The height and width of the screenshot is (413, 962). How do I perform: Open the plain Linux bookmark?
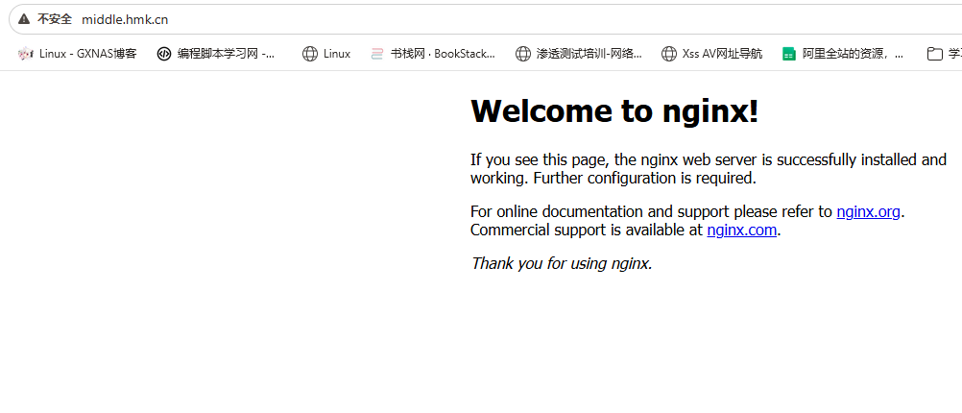326,54
